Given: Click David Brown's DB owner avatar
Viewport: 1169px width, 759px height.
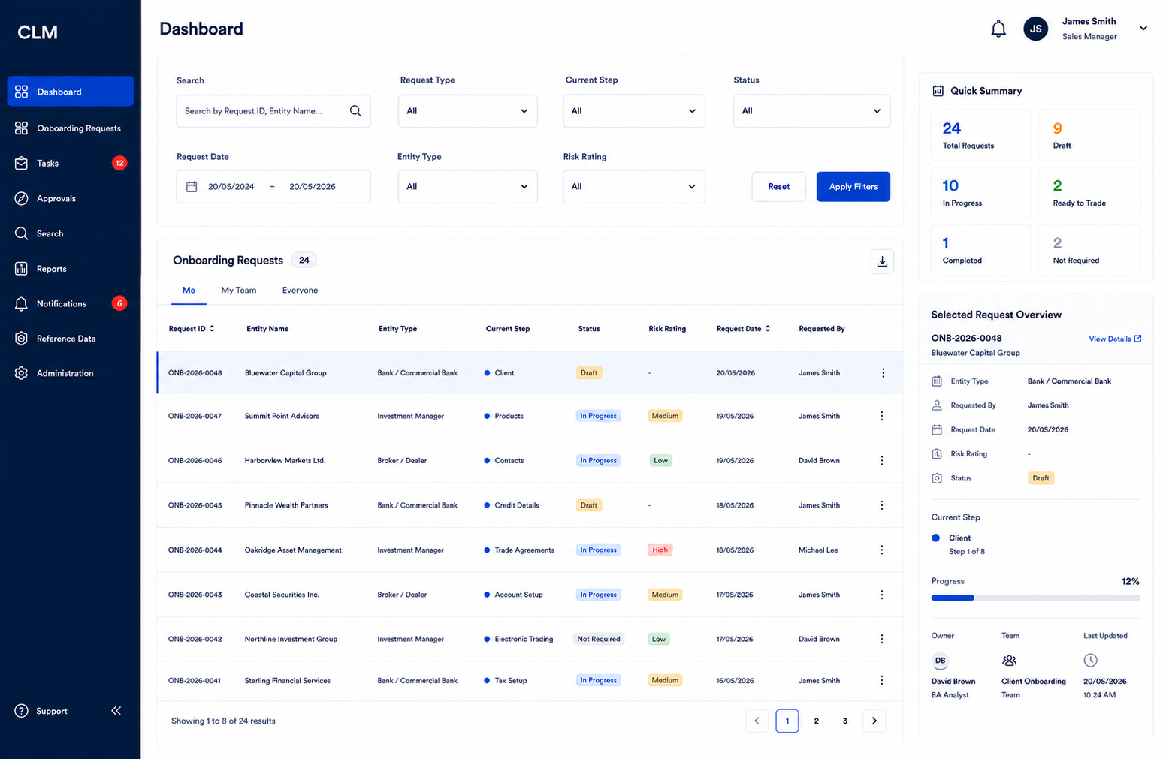Looking at the screenshot, I should pos(940,661).
